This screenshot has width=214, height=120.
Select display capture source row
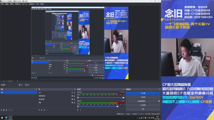pos(57,99)
